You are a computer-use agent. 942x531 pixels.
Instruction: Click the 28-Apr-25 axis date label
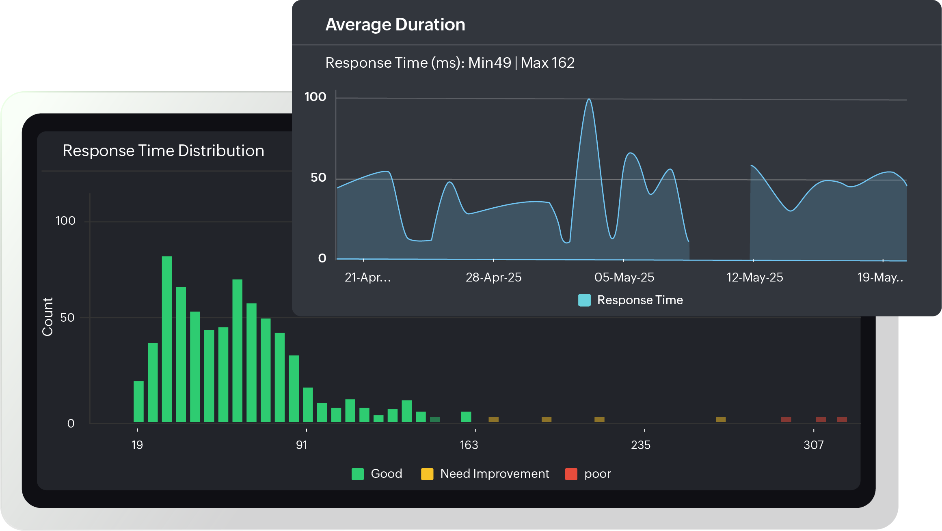tap(494, 277)
